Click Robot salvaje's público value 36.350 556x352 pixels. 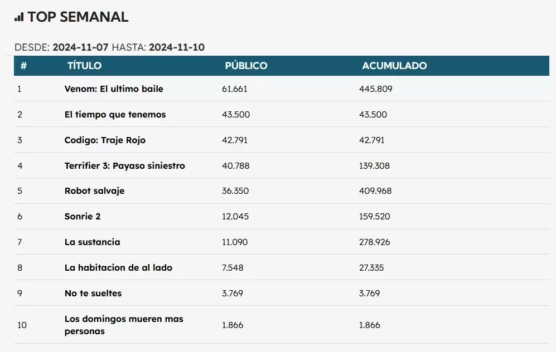coord(235,191)
